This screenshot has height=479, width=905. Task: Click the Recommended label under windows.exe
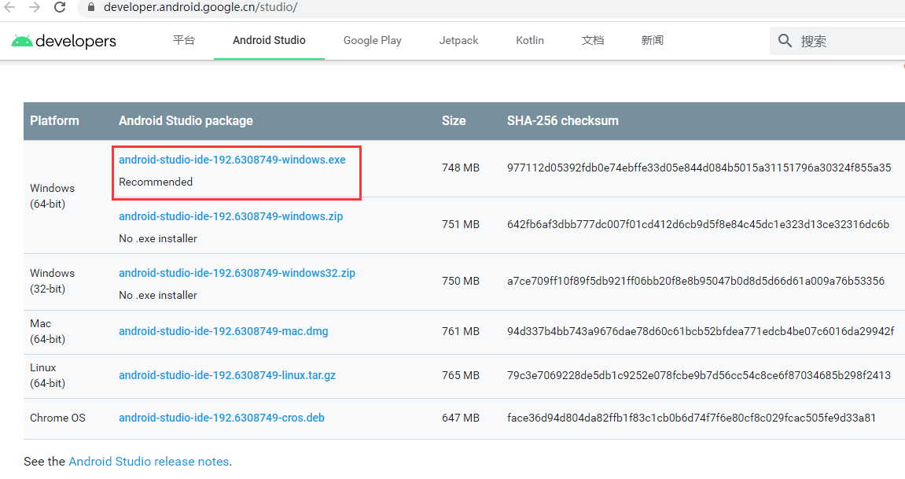pos(156,182)
